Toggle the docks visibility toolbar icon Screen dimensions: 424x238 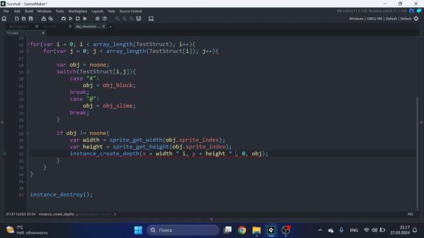tap(138, 19)
